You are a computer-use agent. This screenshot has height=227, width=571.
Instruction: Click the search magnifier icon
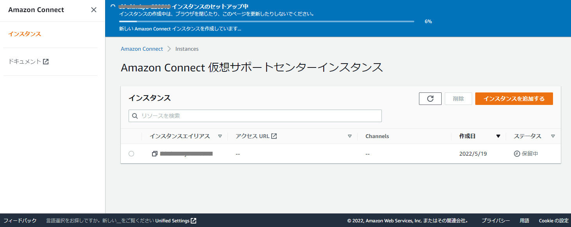pyautogui.click(x=135, y=116)
